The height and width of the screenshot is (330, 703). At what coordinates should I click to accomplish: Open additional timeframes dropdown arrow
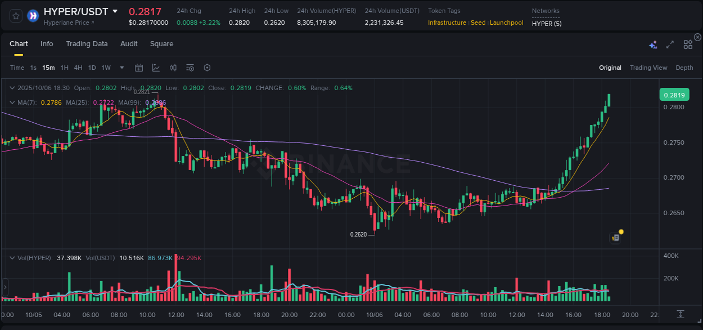coord(121,68)
